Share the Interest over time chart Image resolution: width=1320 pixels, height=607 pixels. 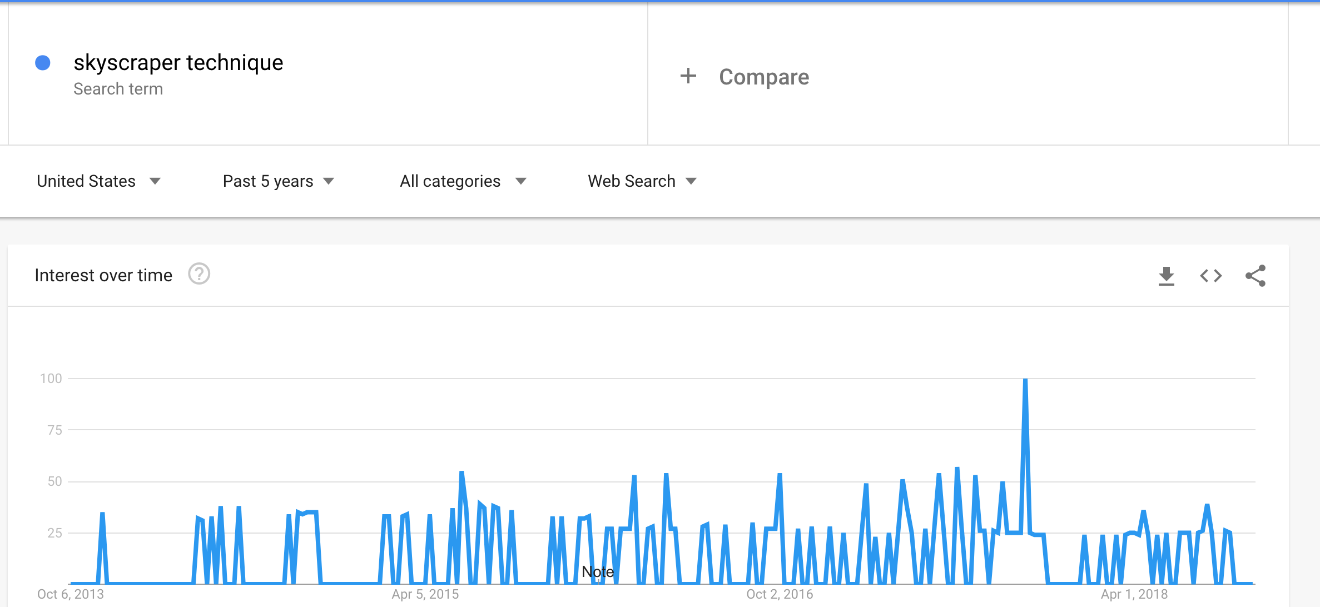coord(1256,276)
